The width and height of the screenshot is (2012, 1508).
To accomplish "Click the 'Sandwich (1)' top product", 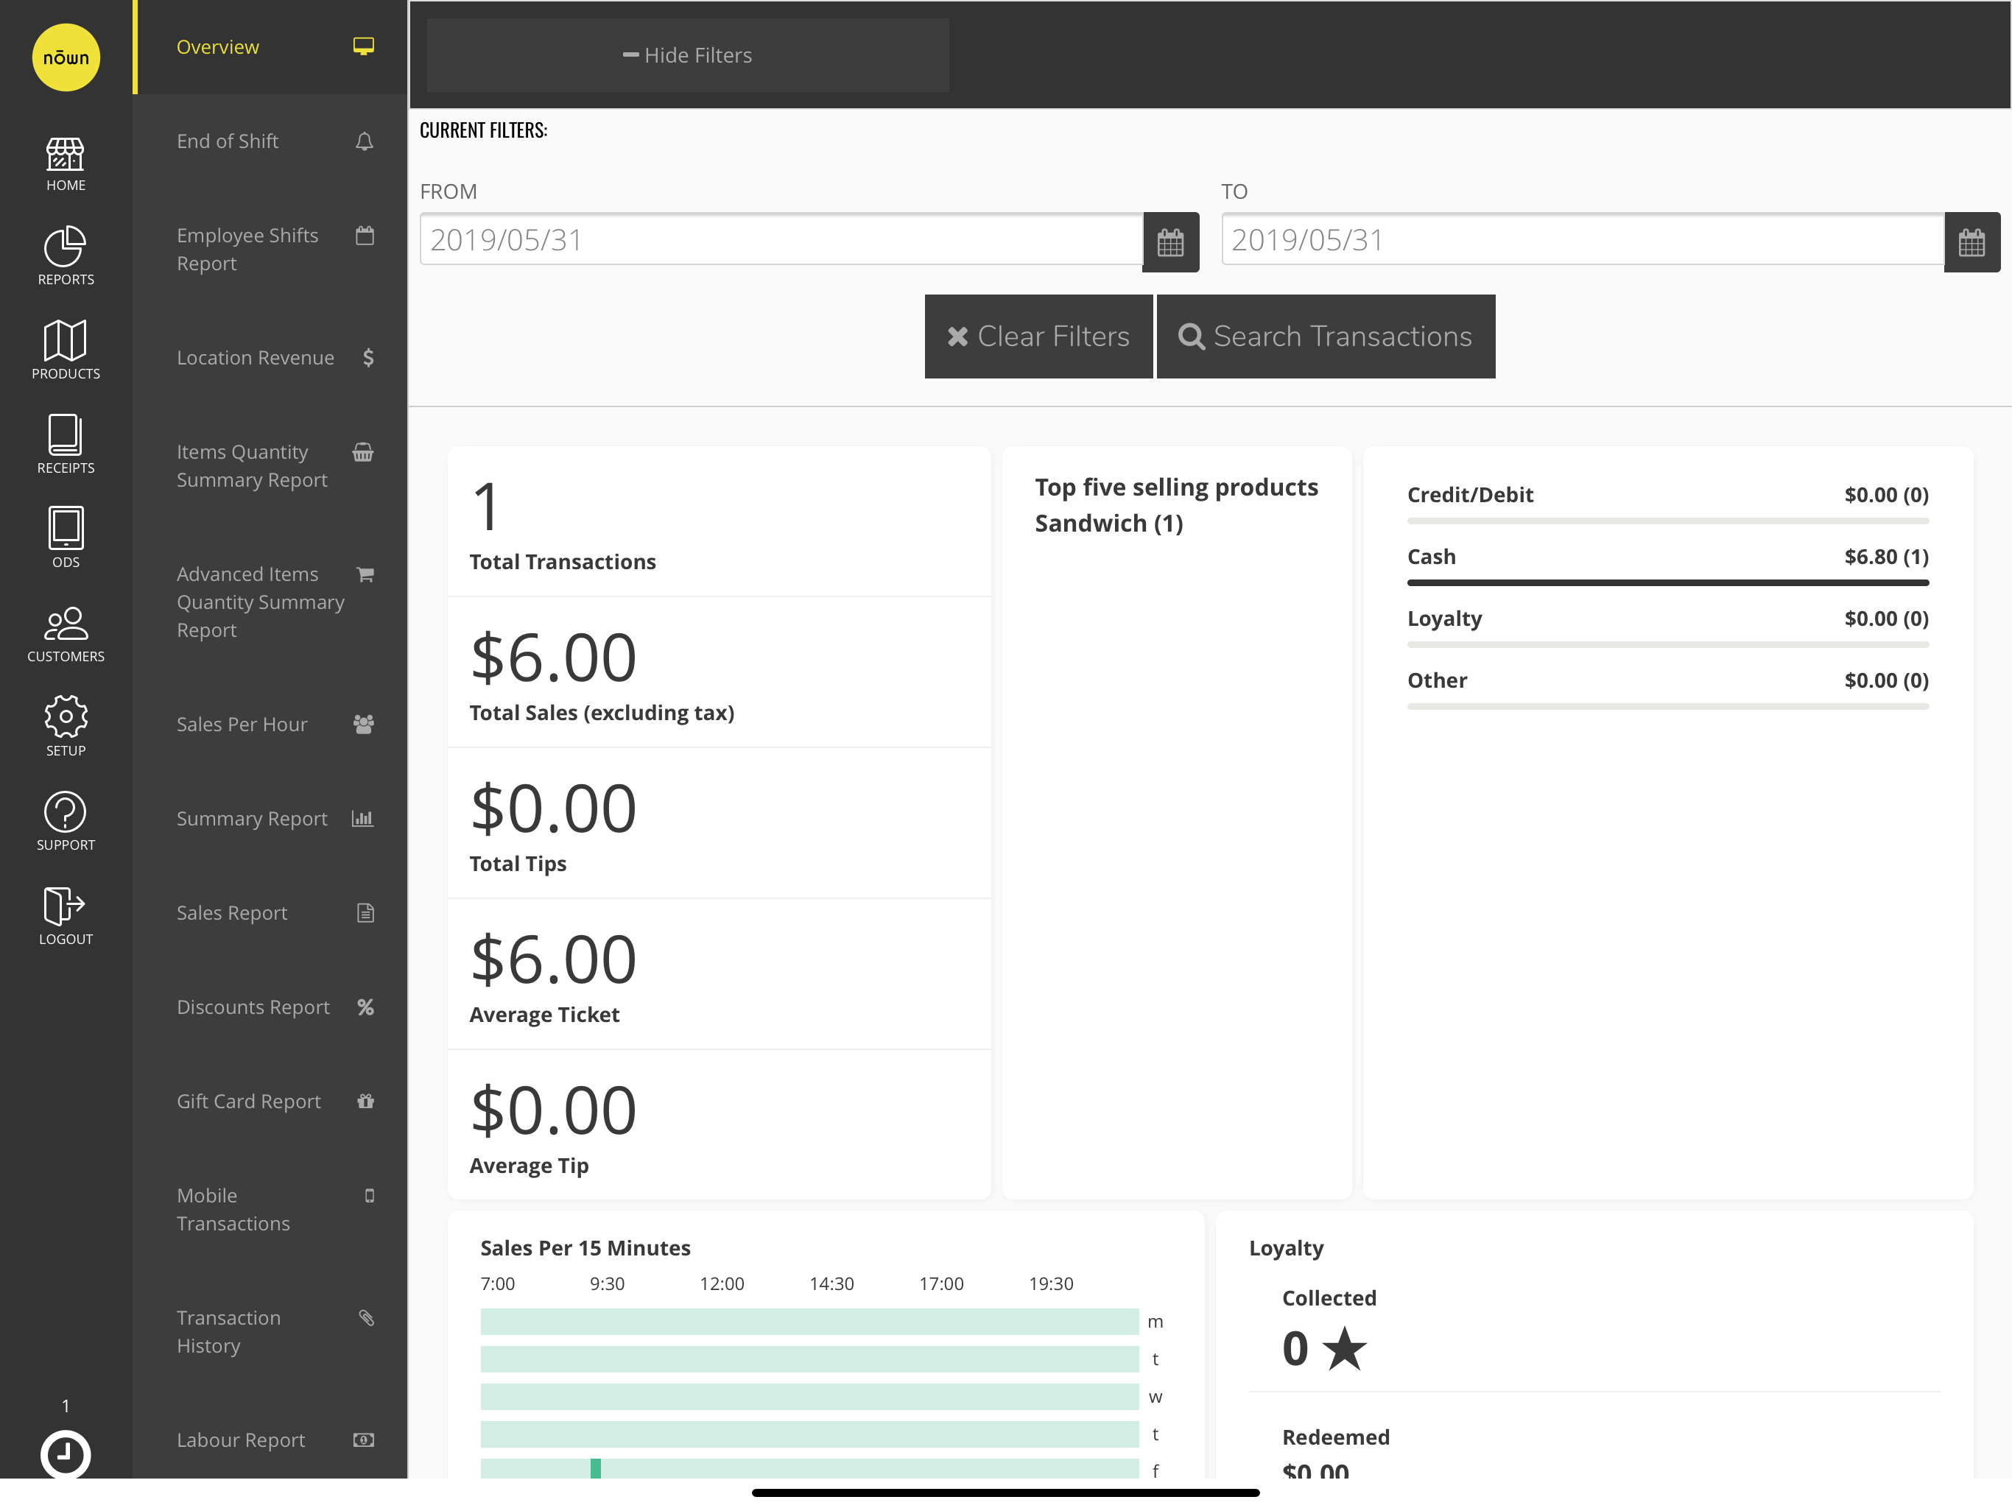I will (1109, 524).
